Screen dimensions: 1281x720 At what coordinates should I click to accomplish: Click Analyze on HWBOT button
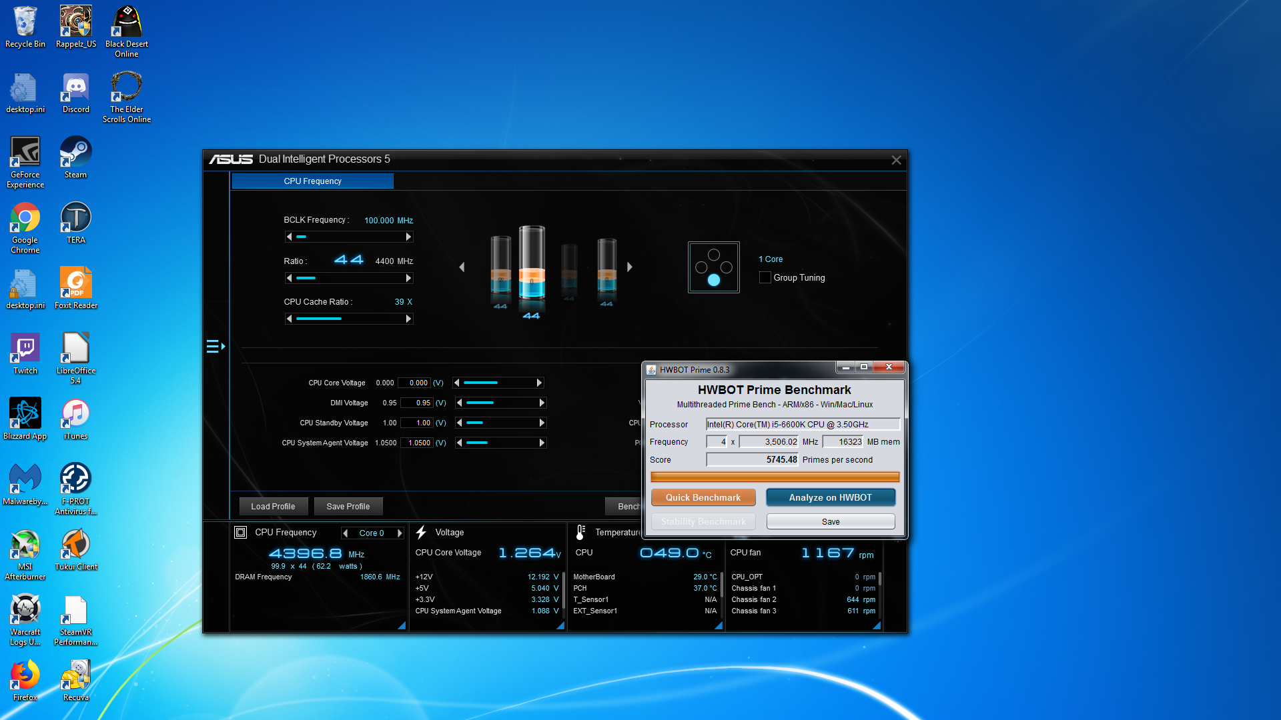point(831,497)
